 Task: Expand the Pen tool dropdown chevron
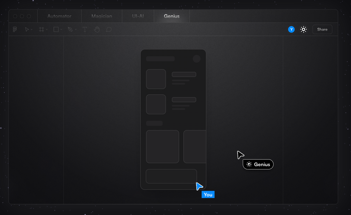click(76, 30)
